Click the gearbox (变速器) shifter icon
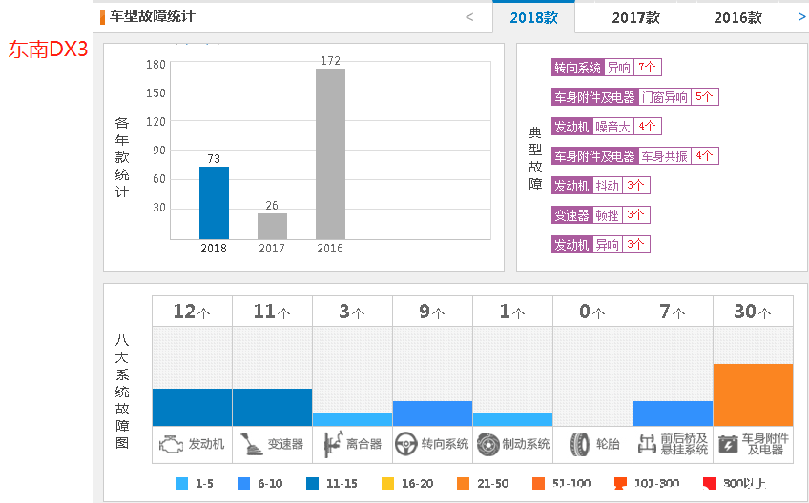The height and width of the screenshot is (503, 809). 252,444
